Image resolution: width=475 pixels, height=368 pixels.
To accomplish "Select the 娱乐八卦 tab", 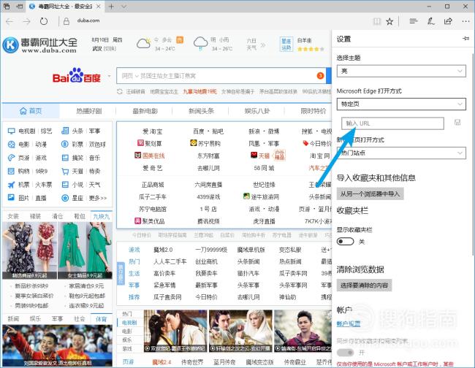I will click(257, 111).
